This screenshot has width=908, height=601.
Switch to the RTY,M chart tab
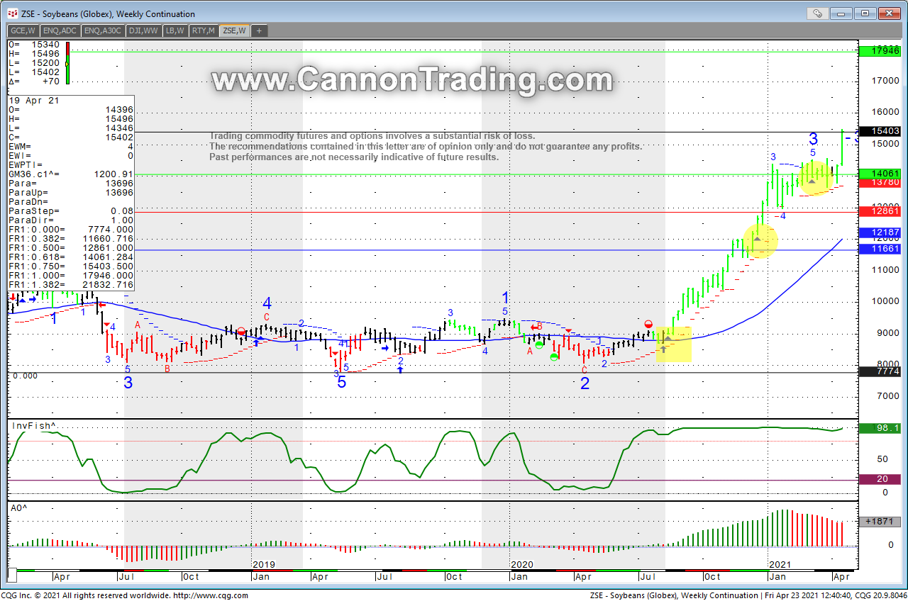click(204, 30)
